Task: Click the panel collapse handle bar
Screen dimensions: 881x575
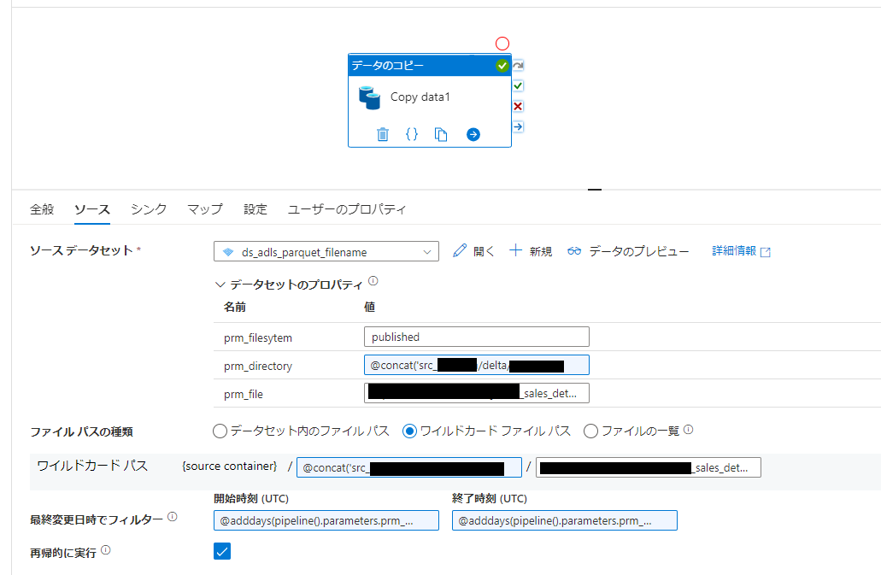Action: 595,190
